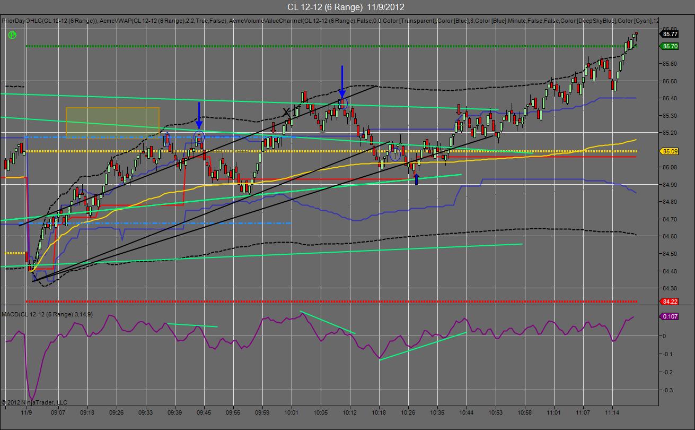Screen dimensions: 695x430
Task: Click the green circled P icon
Action: pyautogui.click(x=12, y=35)
